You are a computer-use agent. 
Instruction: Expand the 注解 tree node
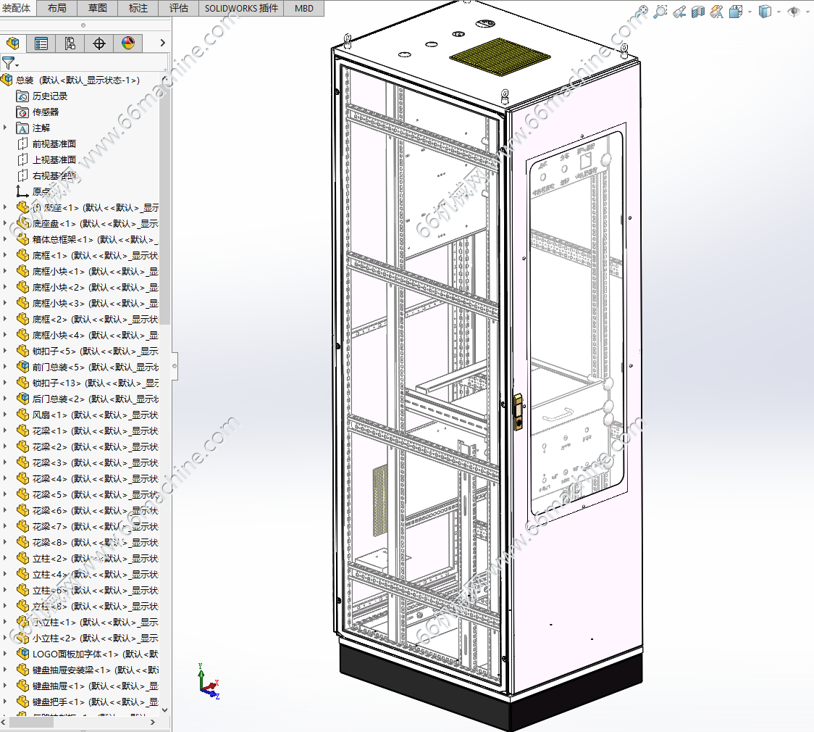[x=5, y=128]
